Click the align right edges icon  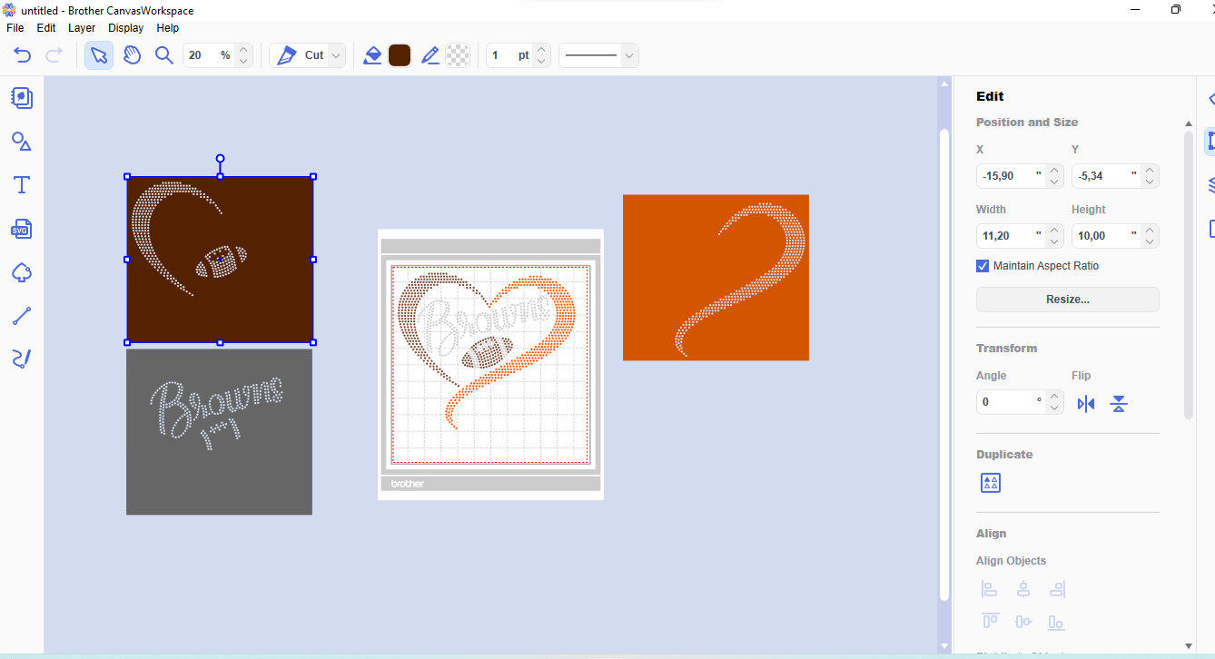[1057, 589]
